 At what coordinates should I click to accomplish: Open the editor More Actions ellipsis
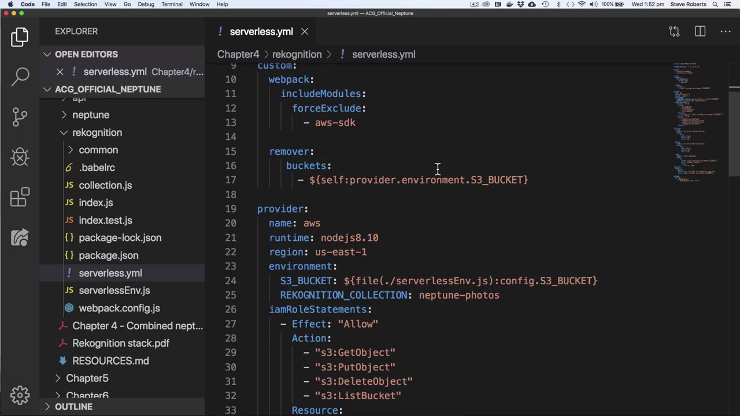726,31
